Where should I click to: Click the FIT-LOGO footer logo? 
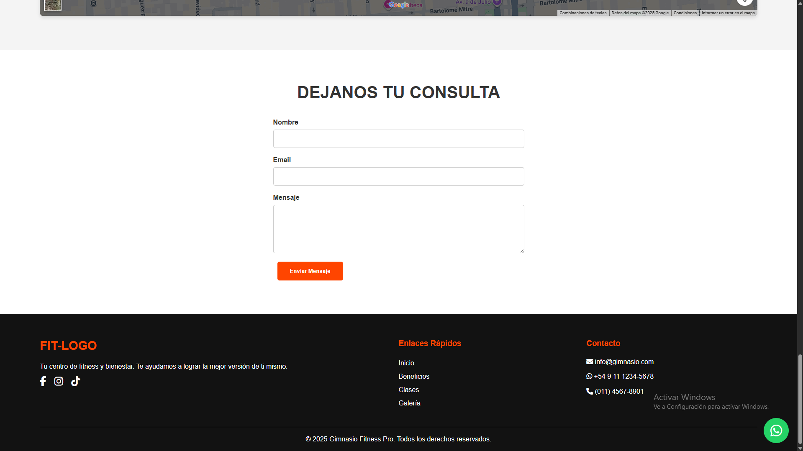(x=68, y=346)
